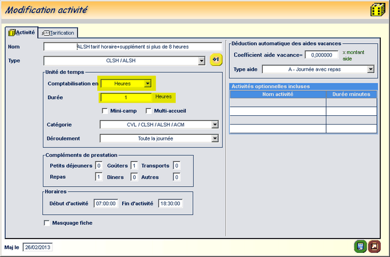Viewport: 390px width, 257px height.
Task: Open the Type aide dropdown
Action: (370, 69)
